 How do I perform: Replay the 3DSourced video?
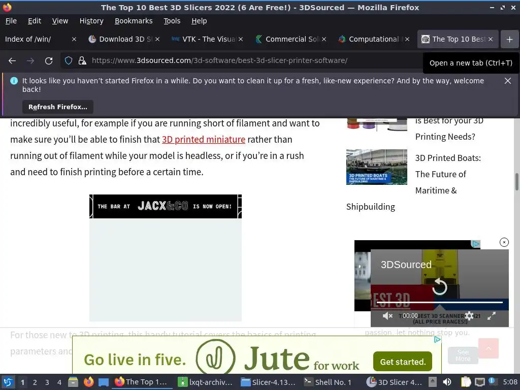tap(440, 287)
